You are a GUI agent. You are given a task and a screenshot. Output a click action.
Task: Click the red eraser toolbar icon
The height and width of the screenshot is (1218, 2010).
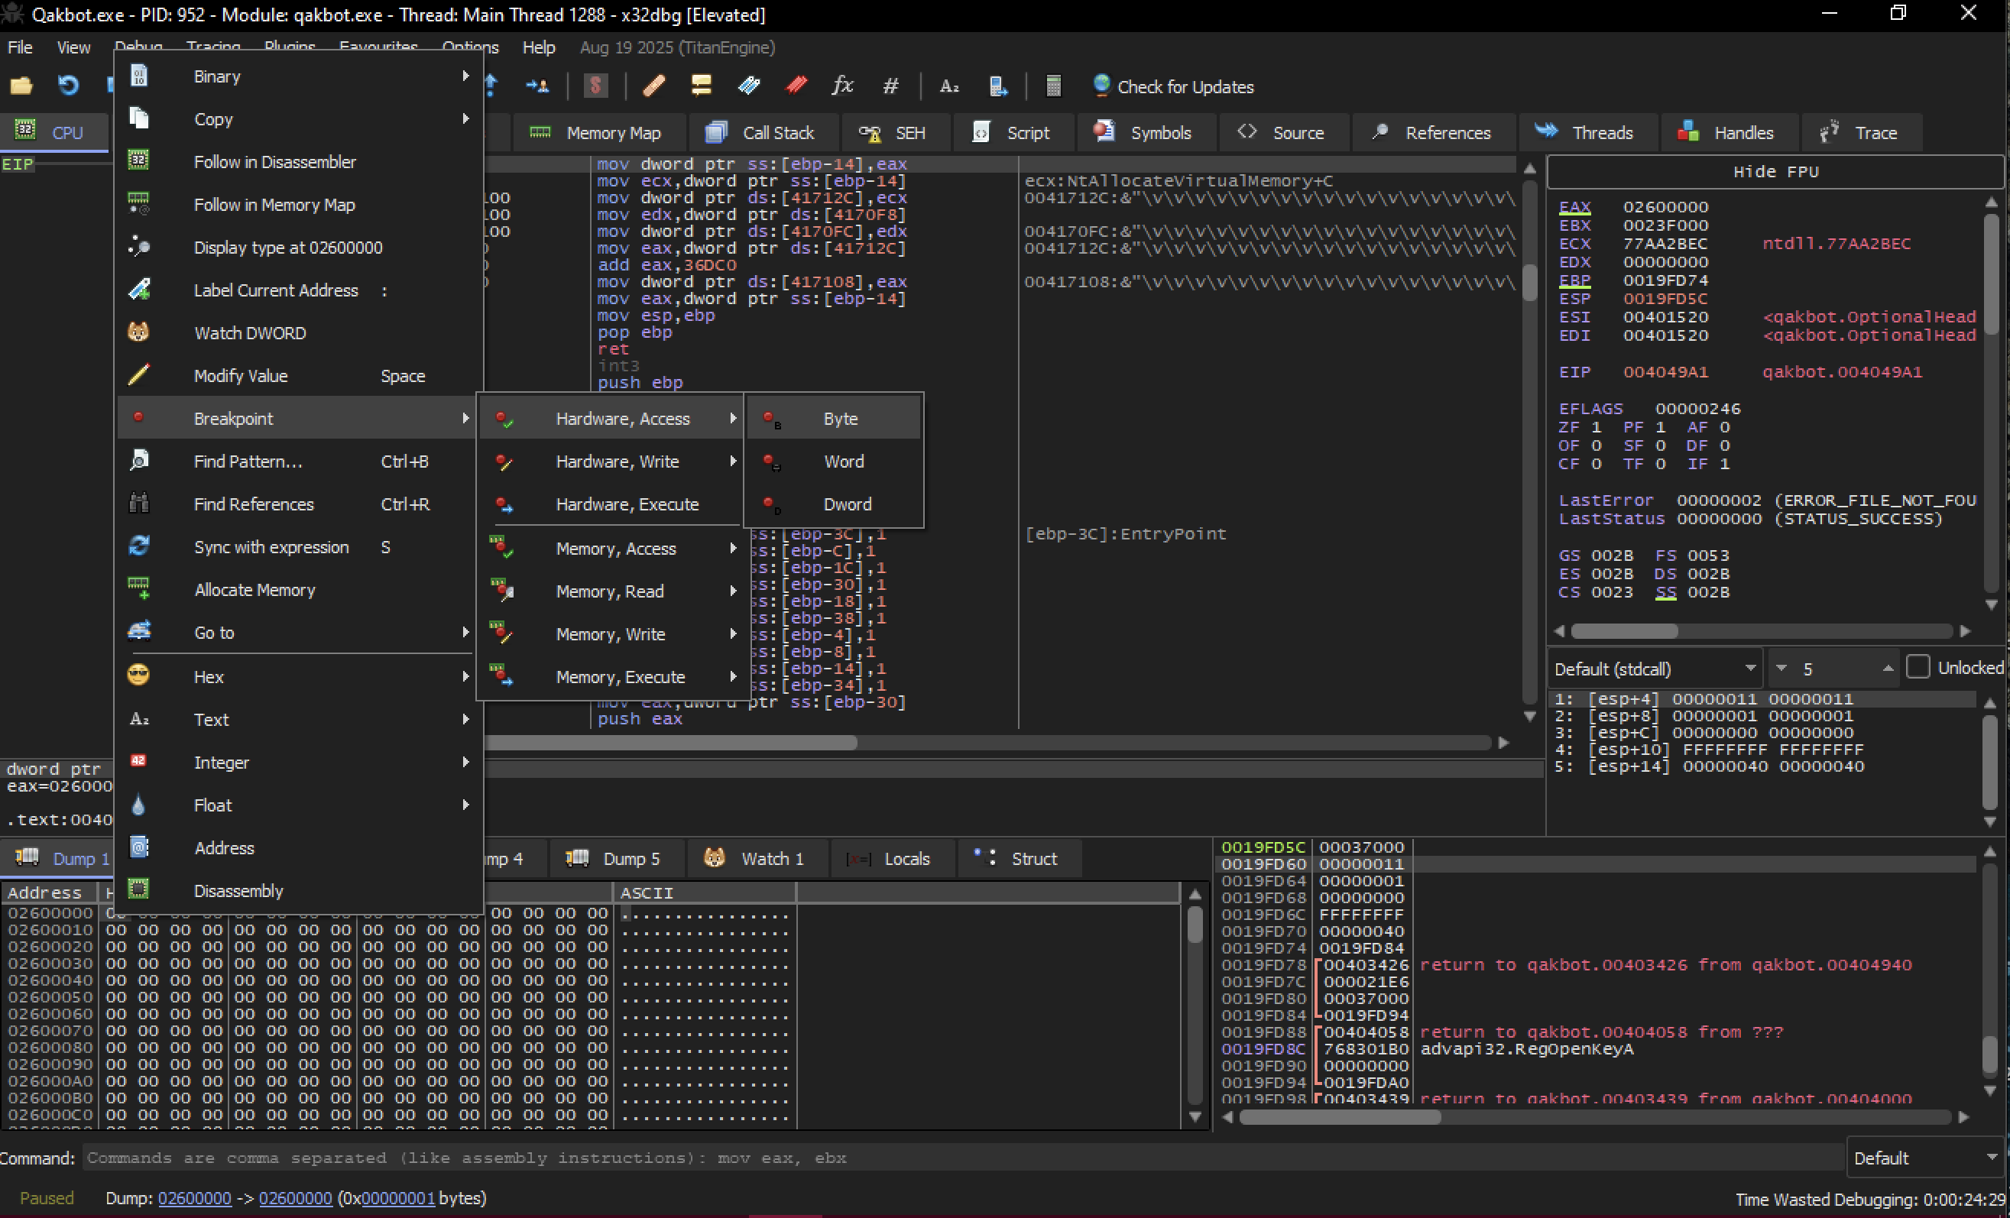pyautogui.click(x=796, y=85)
